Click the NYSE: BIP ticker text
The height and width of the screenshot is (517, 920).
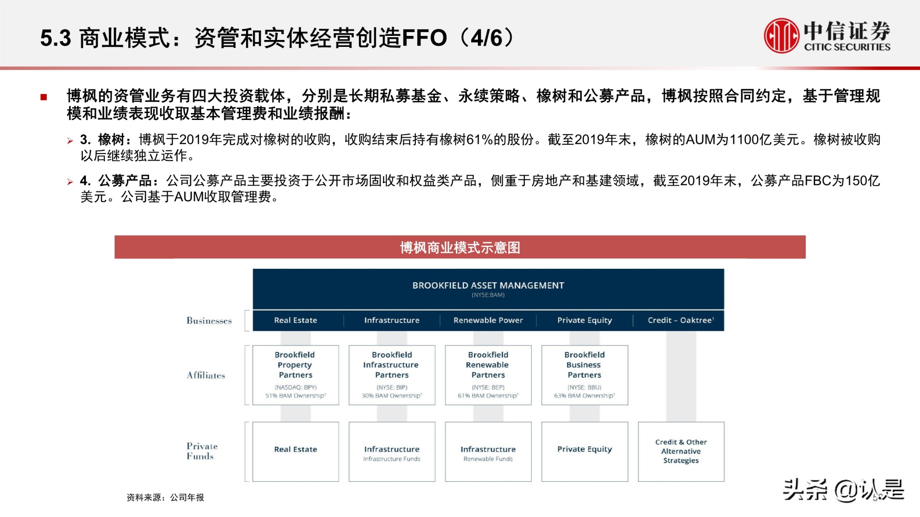391,387
